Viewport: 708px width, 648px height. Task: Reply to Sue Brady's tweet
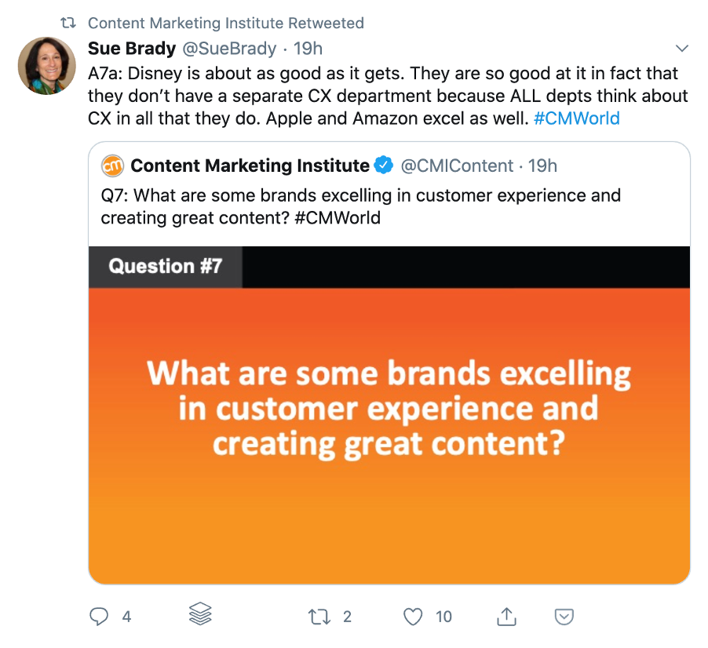point(99,617)
